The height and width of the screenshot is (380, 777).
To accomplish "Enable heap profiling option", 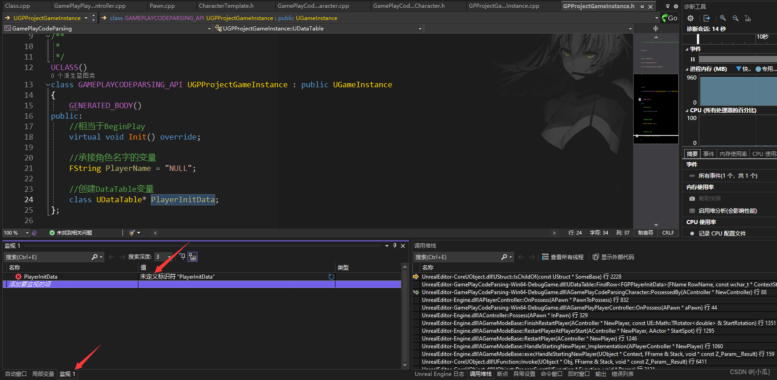I will click(723, 211).
